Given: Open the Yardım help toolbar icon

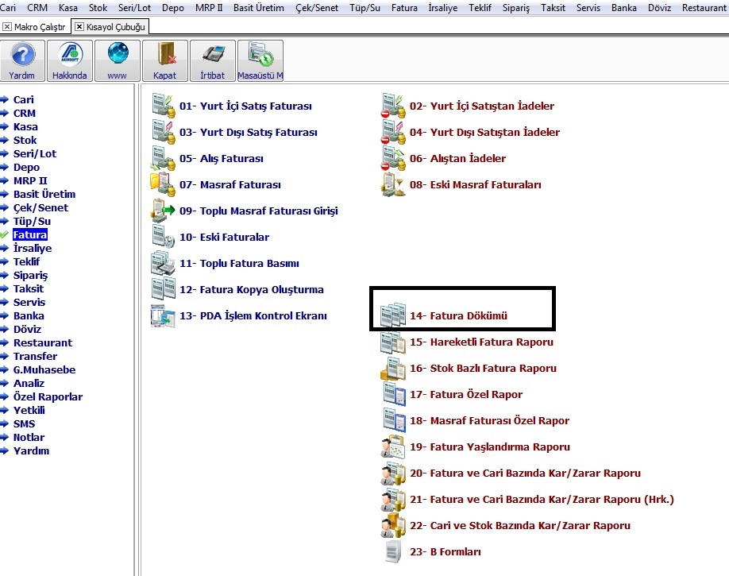Looking at the screenshot, I should [x=22, y=60].
